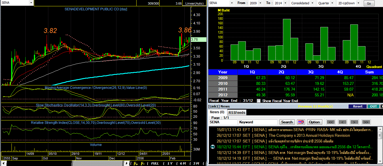Switch to the RSSFeeds tab
Viewport: 383px width, 166px height.
(236, 113)
